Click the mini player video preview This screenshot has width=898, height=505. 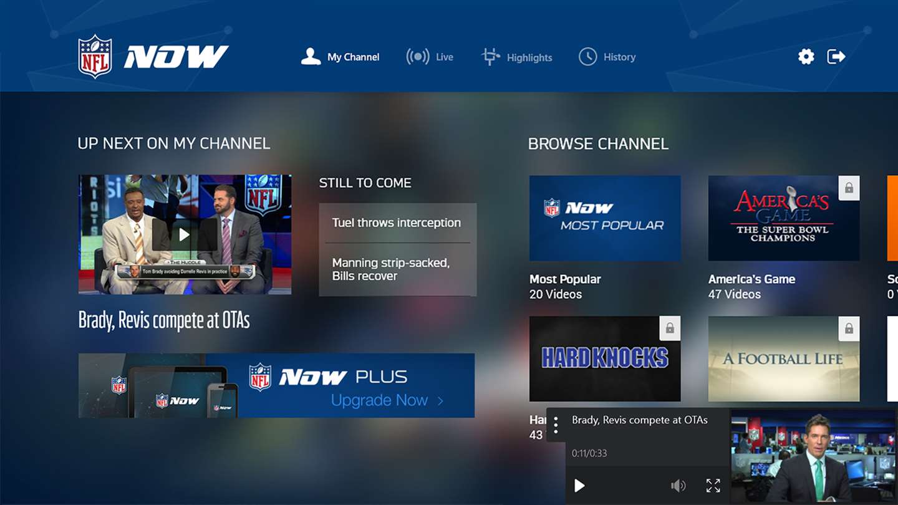[x=814, y=456]
